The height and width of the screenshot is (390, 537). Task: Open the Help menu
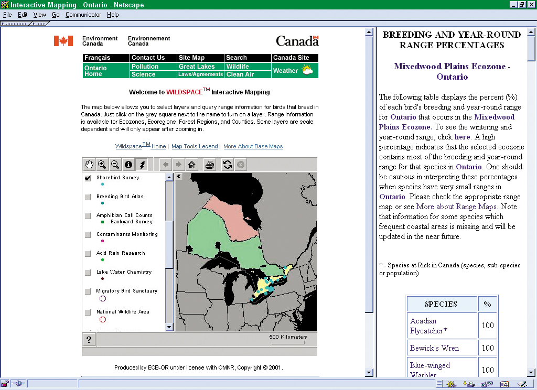click(113, 15)
